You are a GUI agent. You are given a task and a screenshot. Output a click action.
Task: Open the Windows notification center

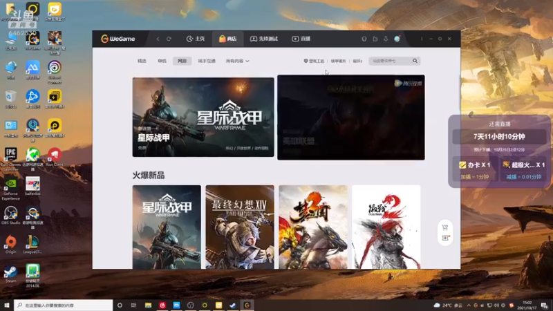tap(545, 305)
